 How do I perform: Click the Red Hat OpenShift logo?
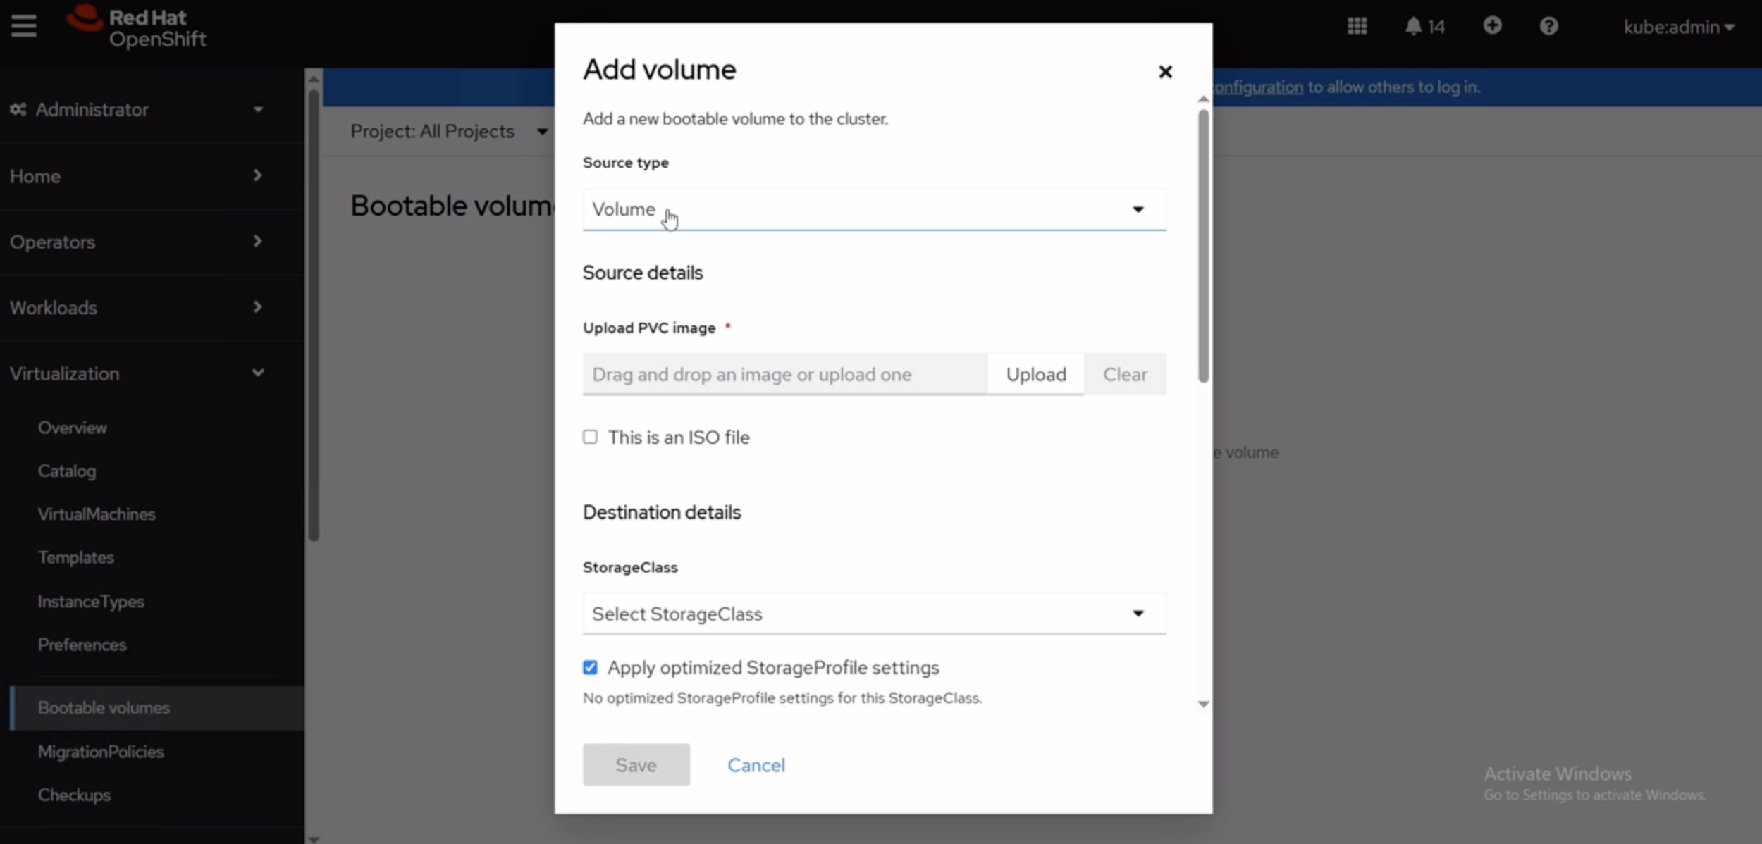[x=137, y=27]
